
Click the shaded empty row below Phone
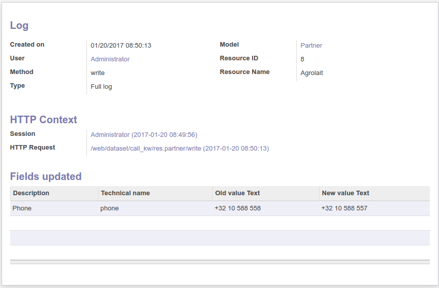pyautogui.click(x=219, y=238)
